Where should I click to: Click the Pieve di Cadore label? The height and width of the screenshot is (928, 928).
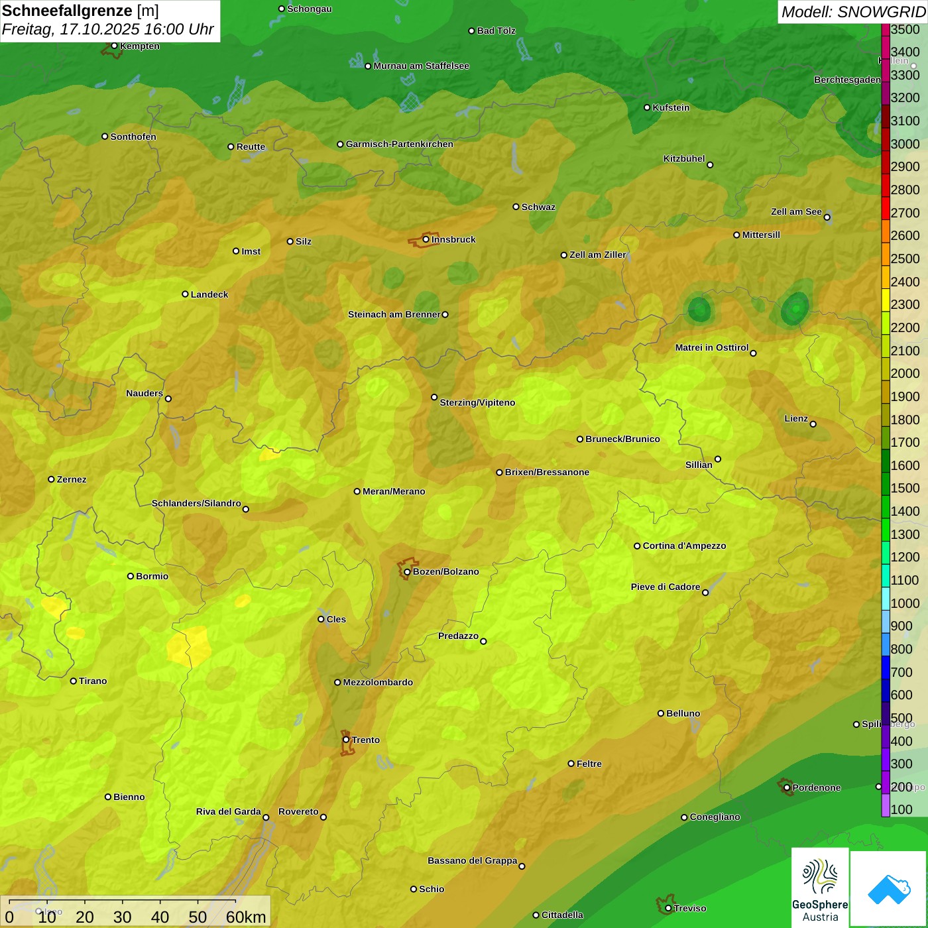[x=666, y=587]
